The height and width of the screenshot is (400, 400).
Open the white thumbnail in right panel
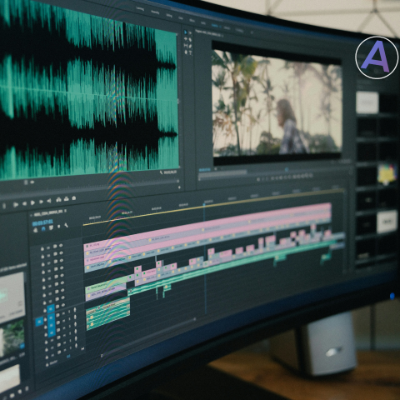pyautogui.click(x=367, y=102)
